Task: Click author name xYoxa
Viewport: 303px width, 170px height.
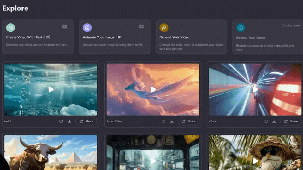Action: (212, 121)
